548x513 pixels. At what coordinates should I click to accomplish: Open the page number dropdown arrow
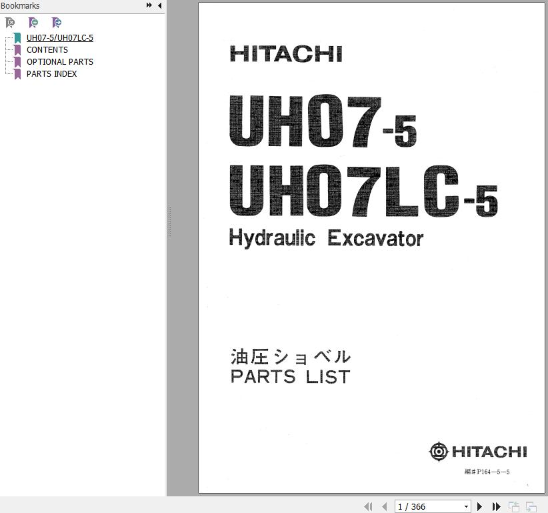[x=466, y=507]
